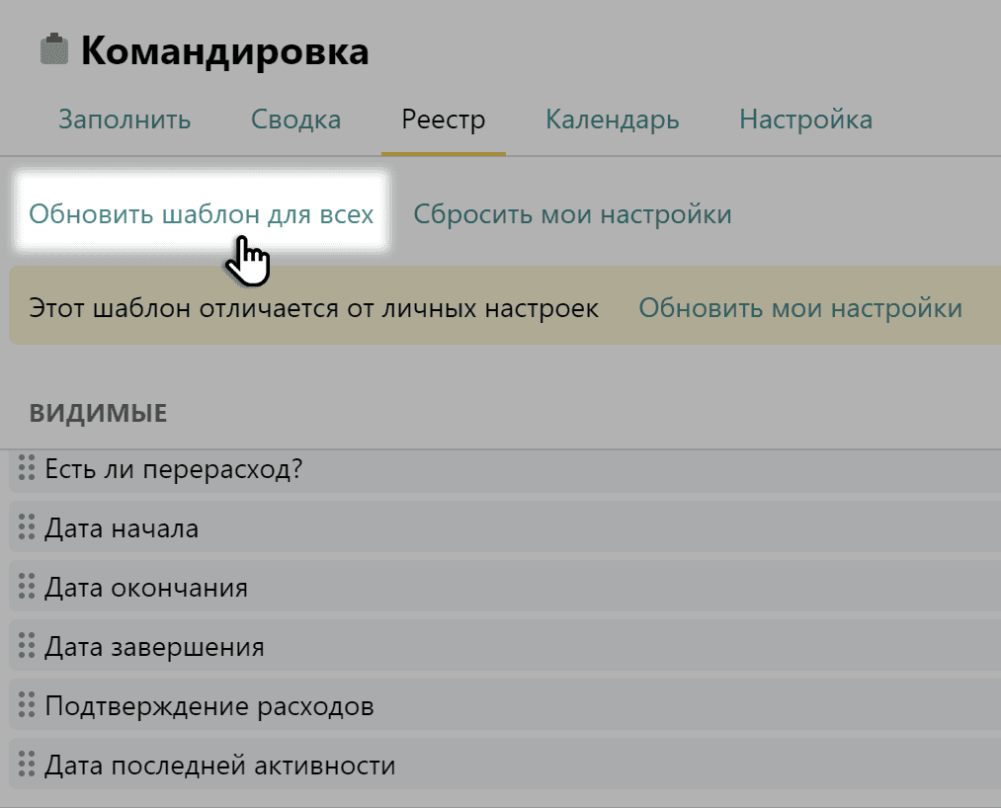Click the drag handle of «Дата окончания»
Viewport: 1001px width, 808px height.
tap(25, 587)
